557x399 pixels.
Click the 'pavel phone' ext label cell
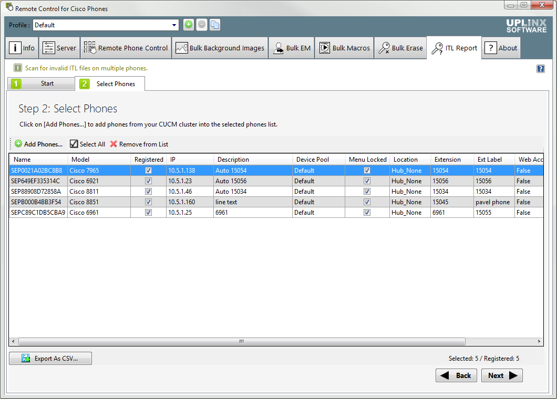point(494,202)
